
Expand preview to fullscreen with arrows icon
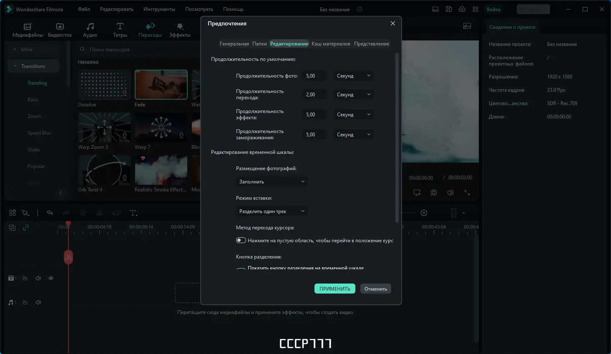pos(467,193)
